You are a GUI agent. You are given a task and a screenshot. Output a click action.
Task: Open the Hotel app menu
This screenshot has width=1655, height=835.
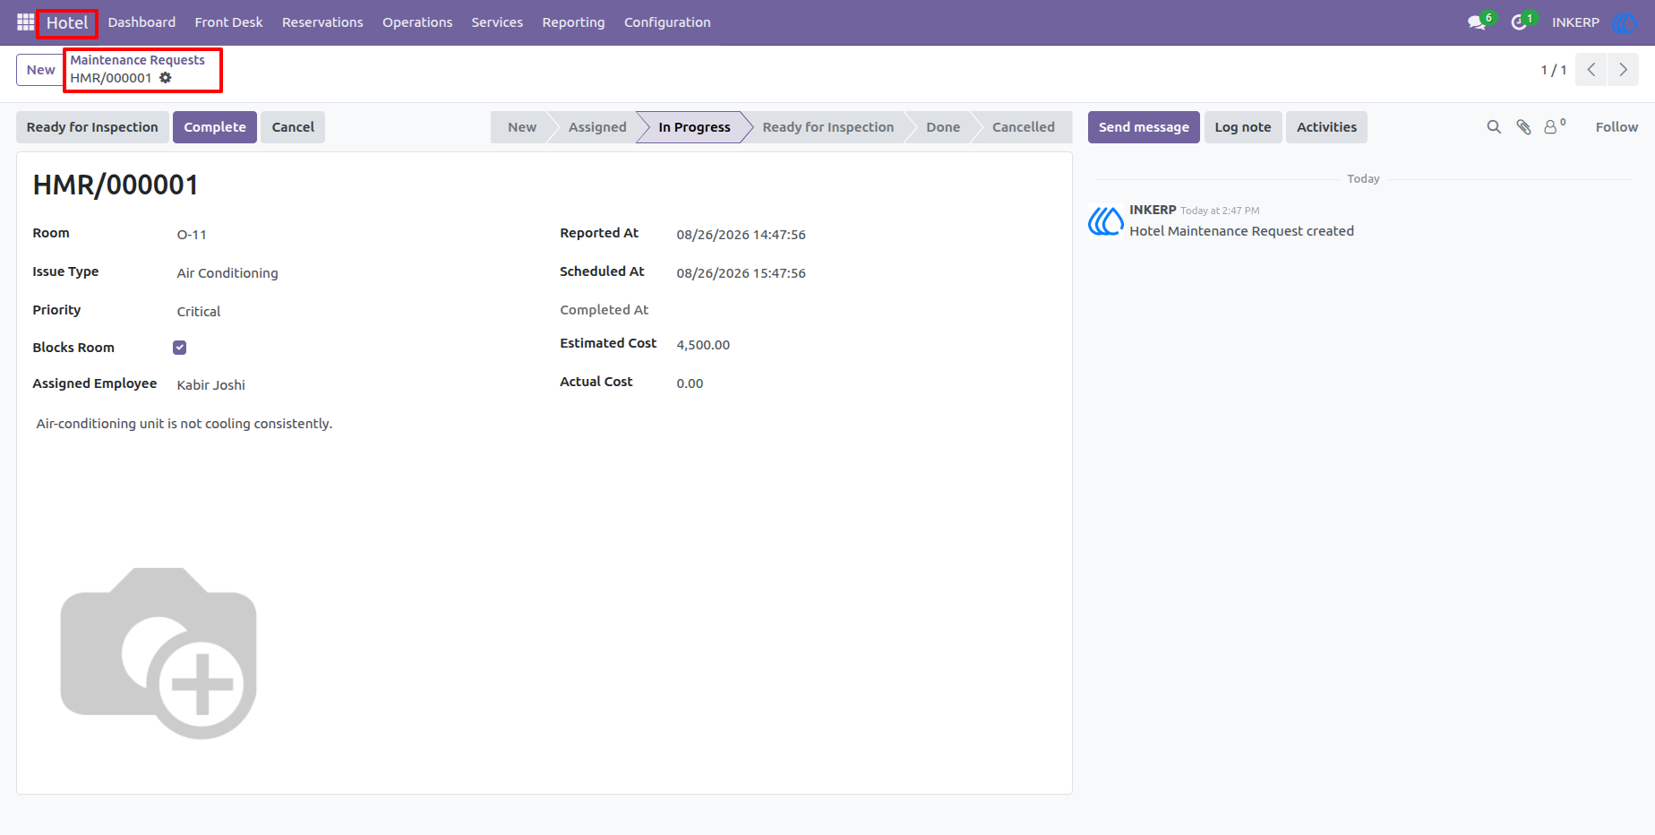(x=67, y=22)
